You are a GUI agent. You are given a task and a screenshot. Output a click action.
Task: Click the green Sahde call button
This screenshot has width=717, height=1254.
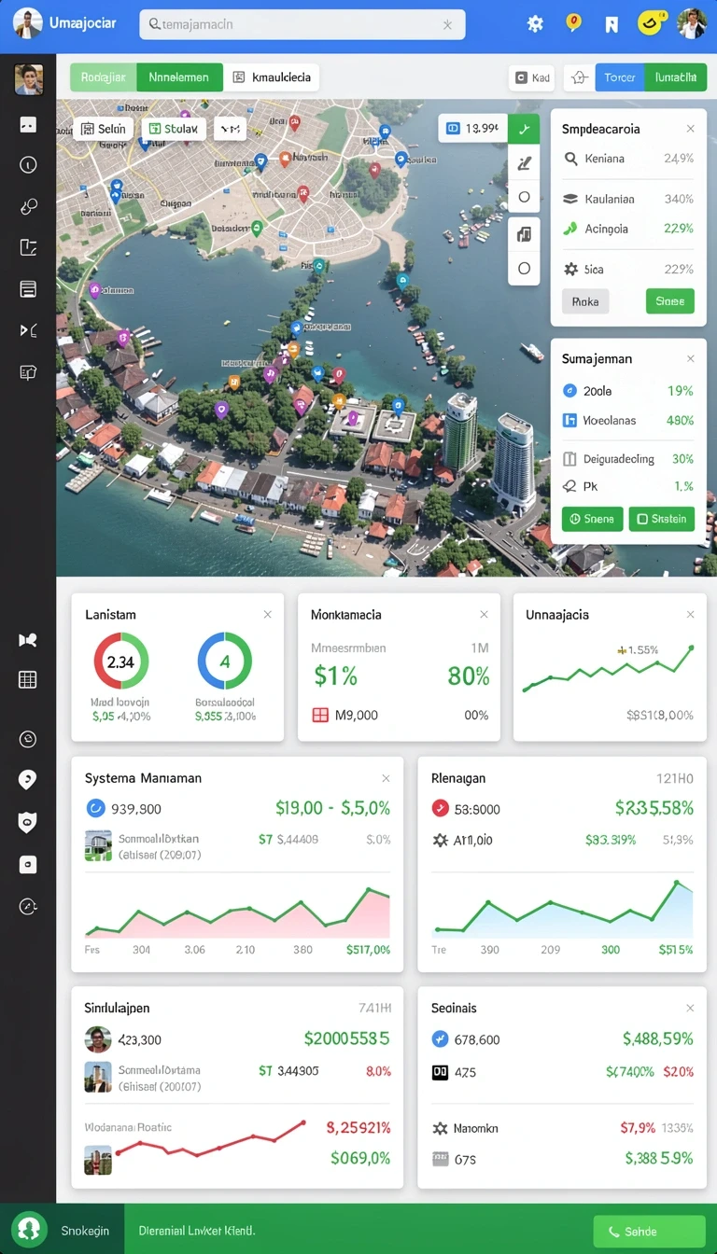649,1232
